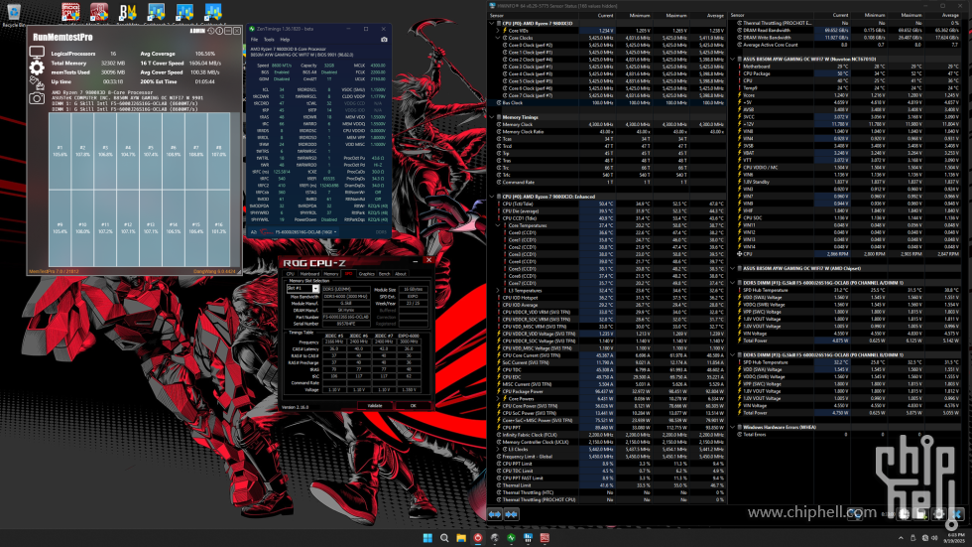Image resolution: width=972 pixels, height=547 pixels.
Task: Click the RunMemtestPro cleanup brush icon
Action: pyautogui.click(x=37, y=82)
